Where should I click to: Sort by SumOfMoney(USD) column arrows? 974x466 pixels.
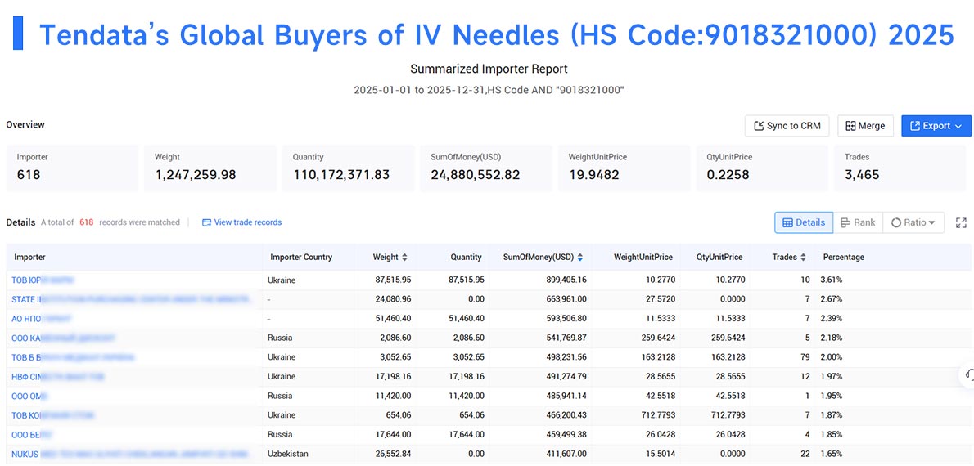pyautogui.click(x=580, y=257)
